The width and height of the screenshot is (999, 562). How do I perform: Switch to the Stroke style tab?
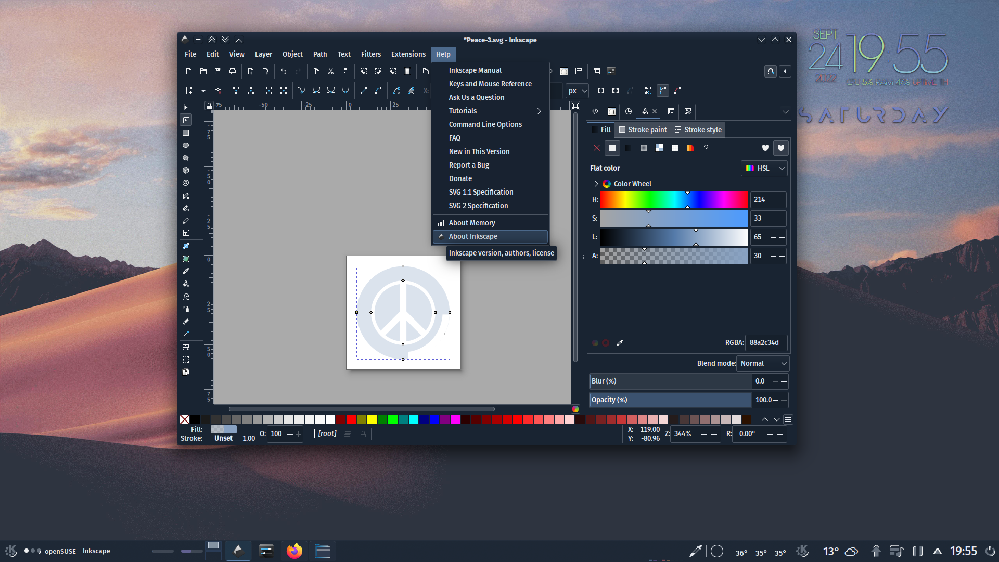tap(698, 130)
